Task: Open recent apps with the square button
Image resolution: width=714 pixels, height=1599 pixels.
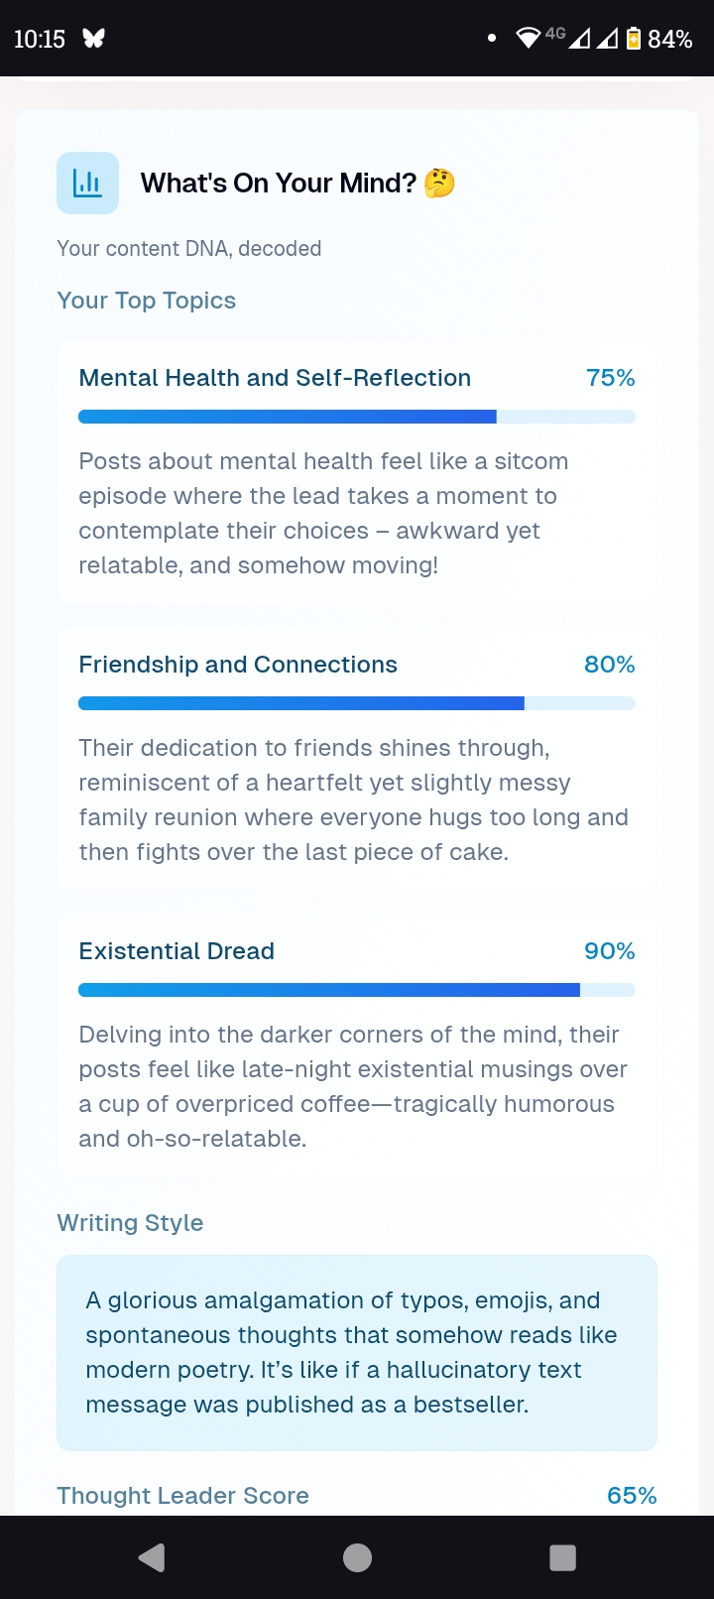Action: [x=562, y=1557]
